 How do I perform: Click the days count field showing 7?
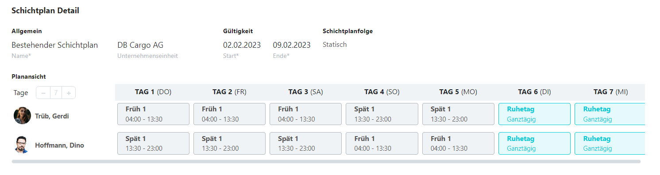point(56,93)
